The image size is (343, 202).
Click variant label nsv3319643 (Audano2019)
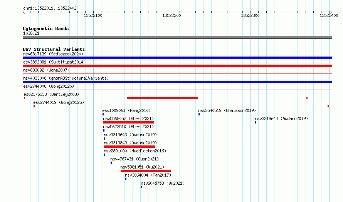[x=130, y=135]
